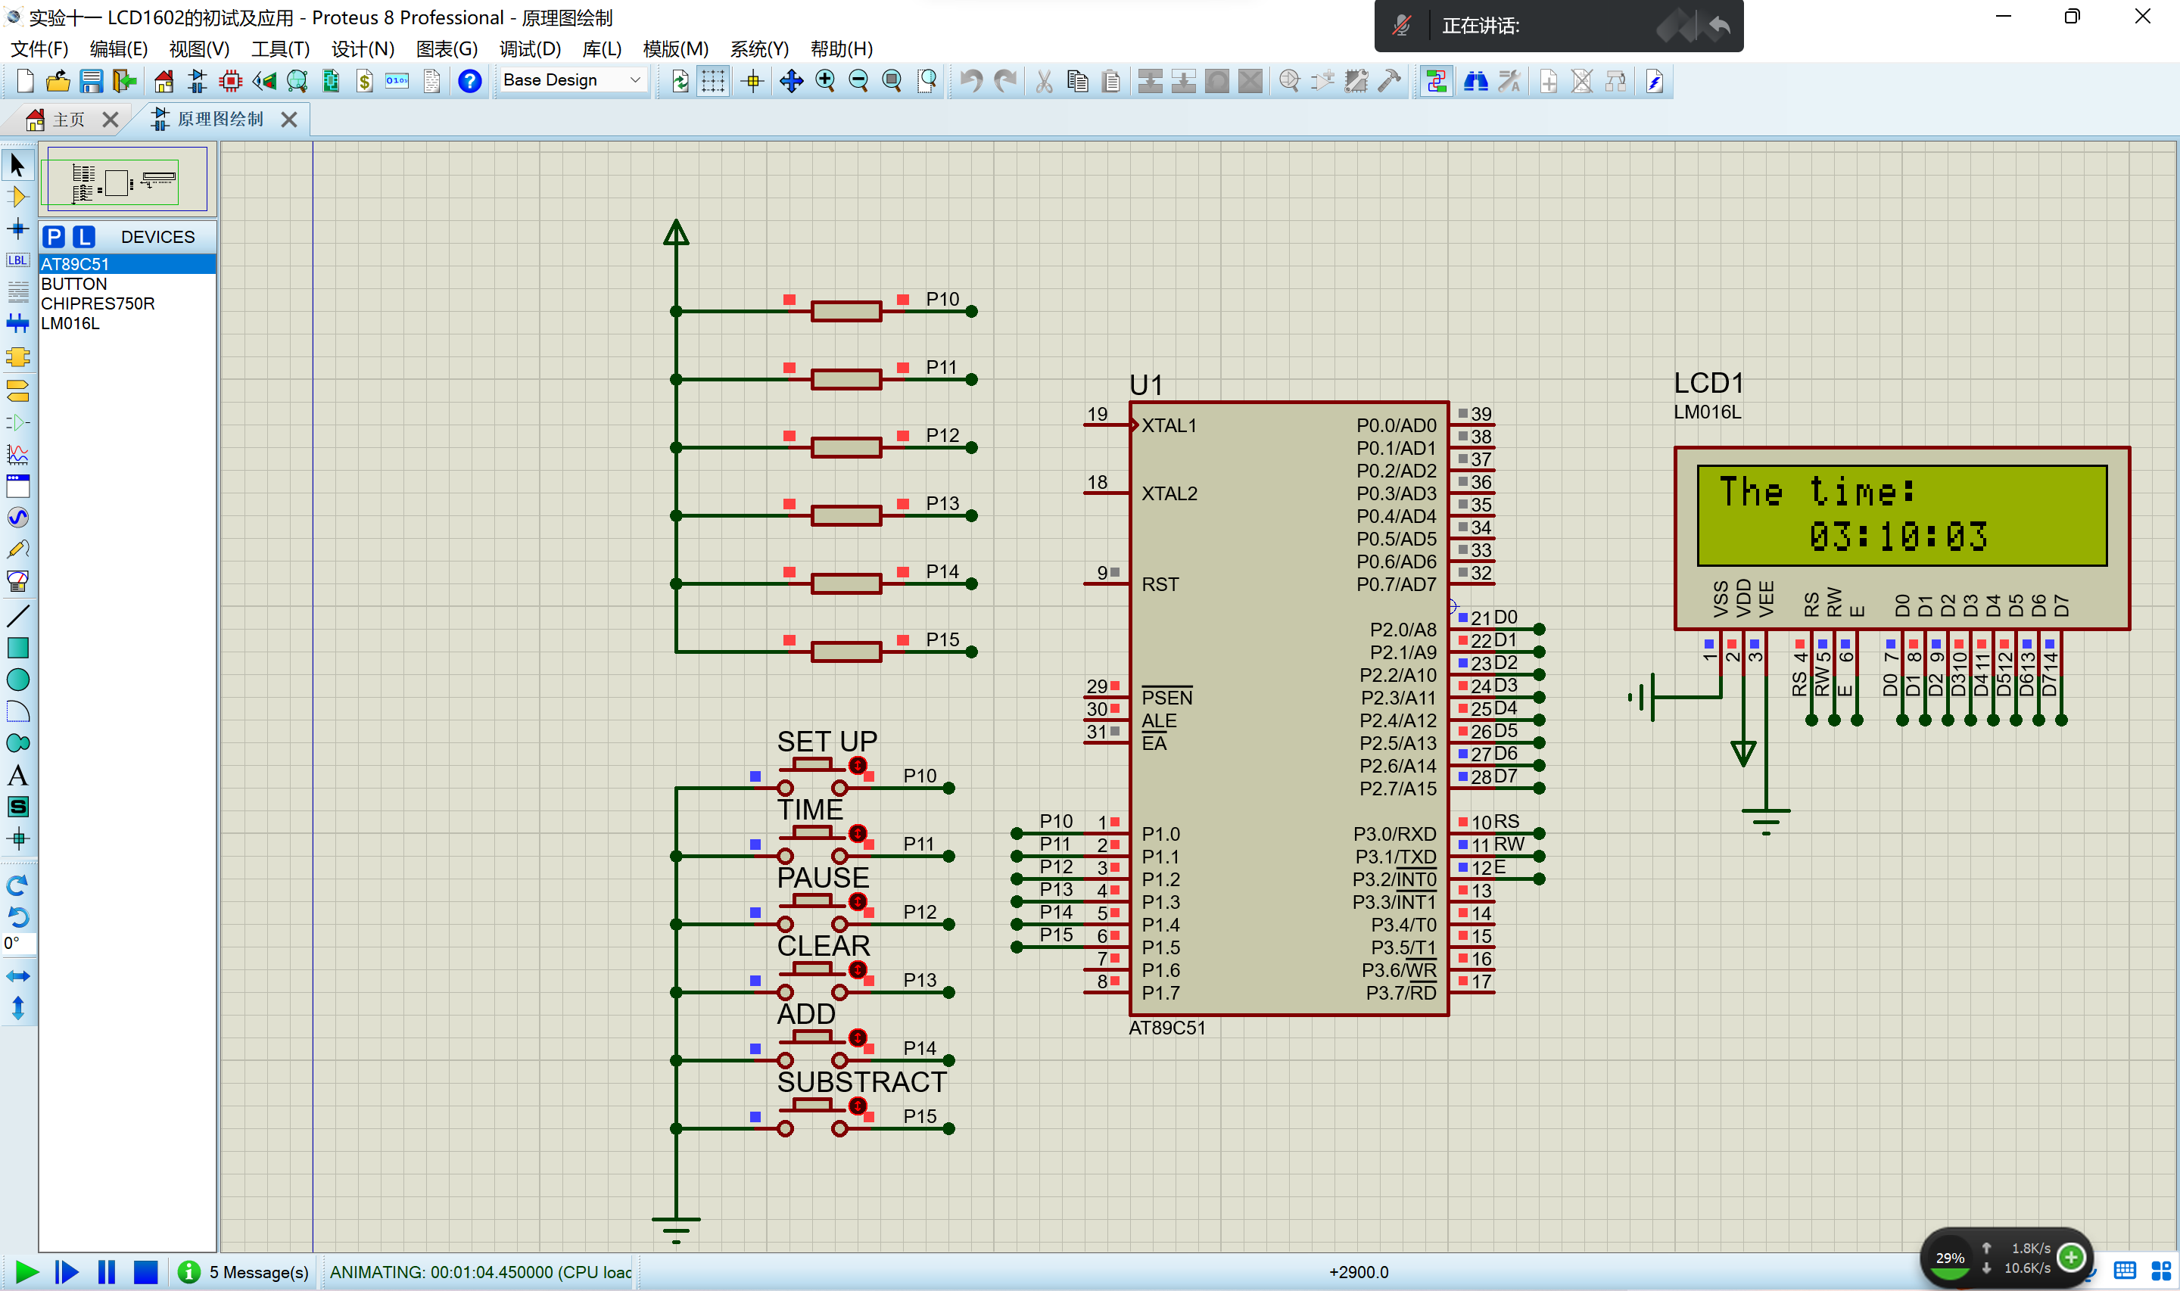This screenshot has height=1291, width=2180.
Task: Select the component mode tool
Action: pos(17,197)
